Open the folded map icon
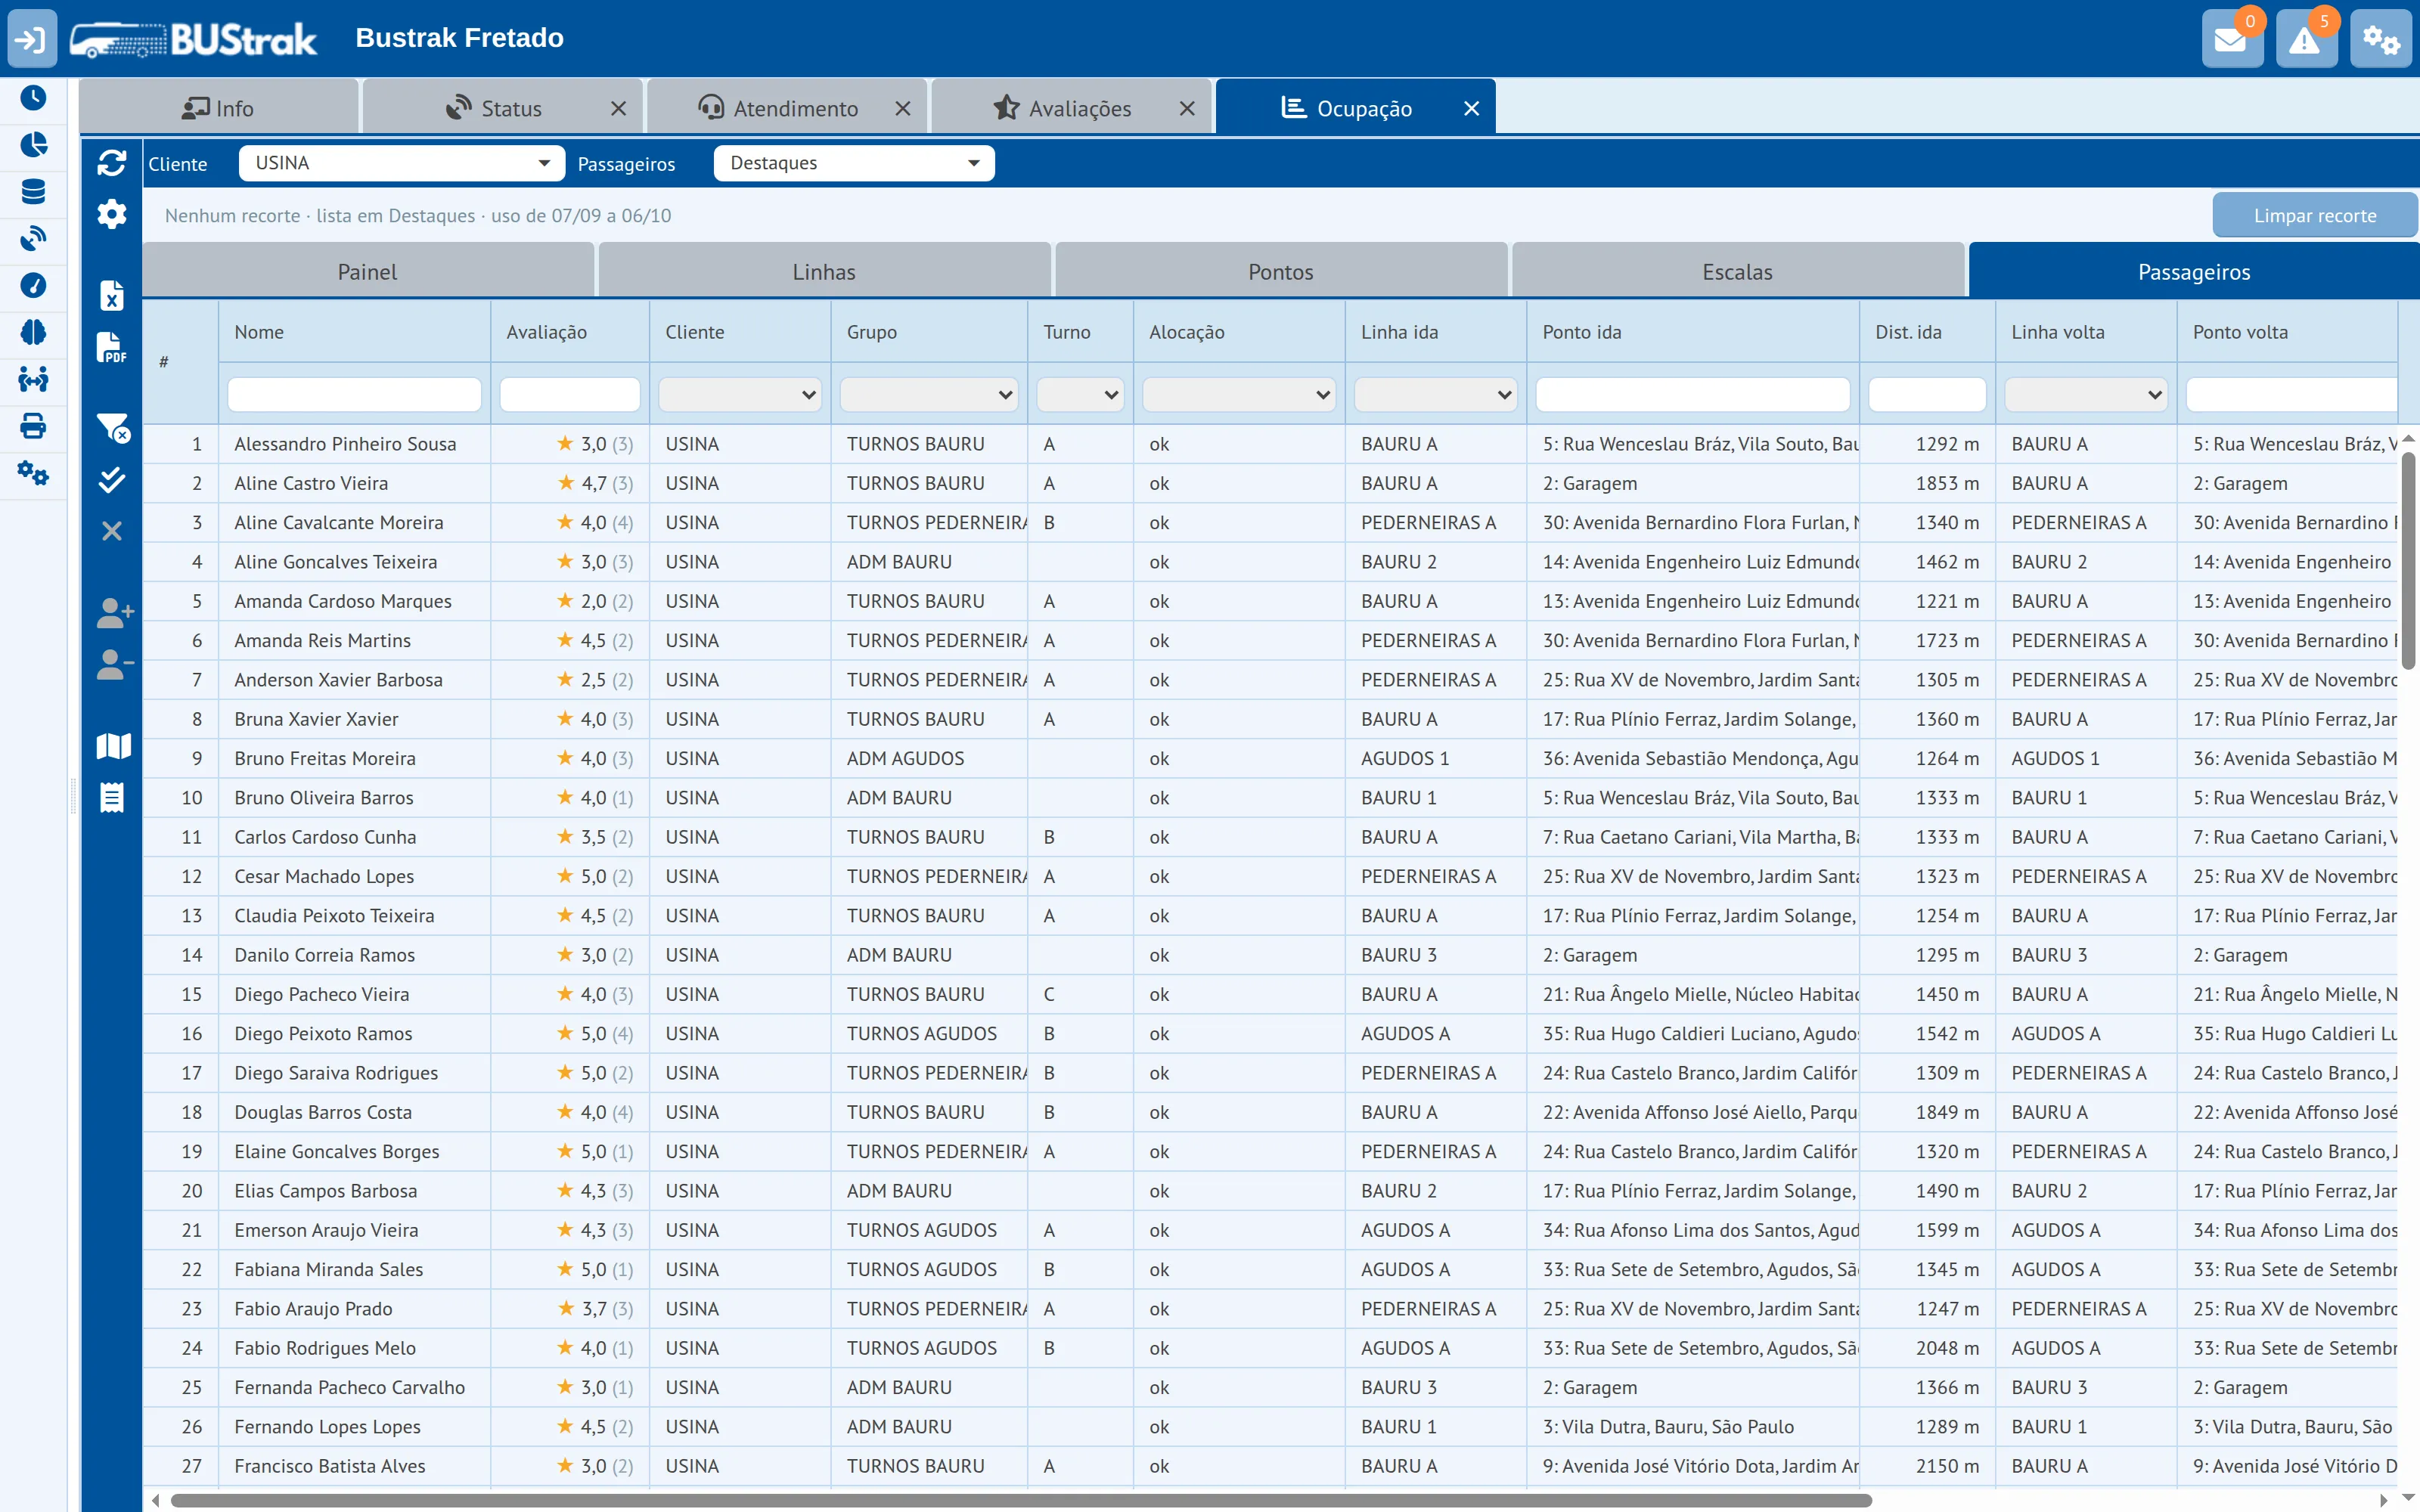 113,746
